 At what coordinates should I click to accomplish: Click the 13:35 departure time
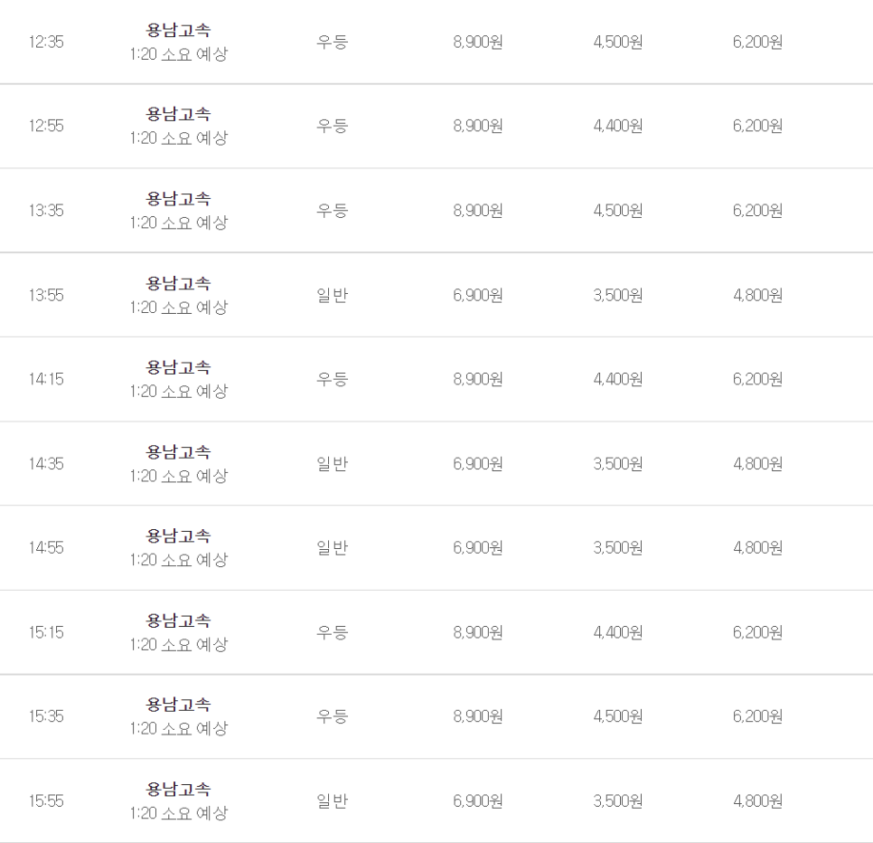pos(46,211)
